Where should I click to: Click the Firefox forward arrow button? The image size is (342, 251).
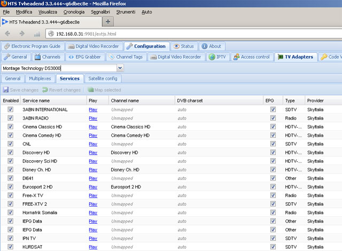tap(22, 34)
